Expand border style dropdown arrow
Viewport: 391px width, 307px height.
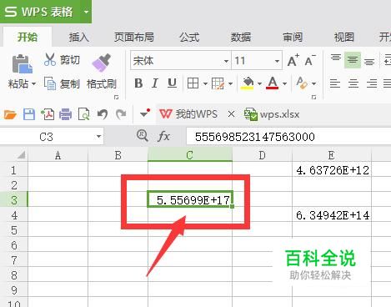click(205, 83)
